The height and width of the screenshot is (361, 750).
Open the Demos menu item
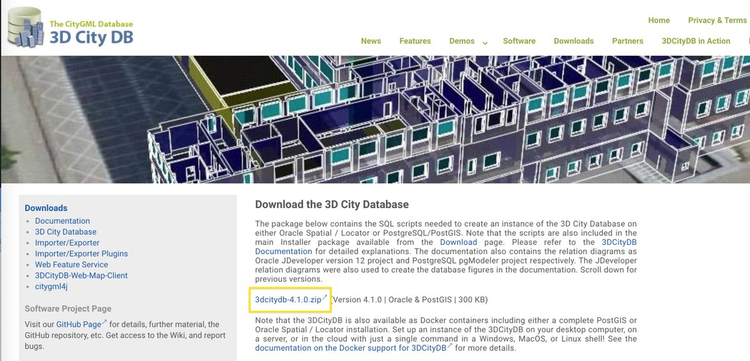(462, 41)
